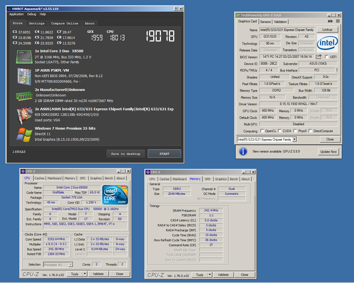Click Validate in right CPU-Z Memory window

pyautogui.click(x=223, y=275)
